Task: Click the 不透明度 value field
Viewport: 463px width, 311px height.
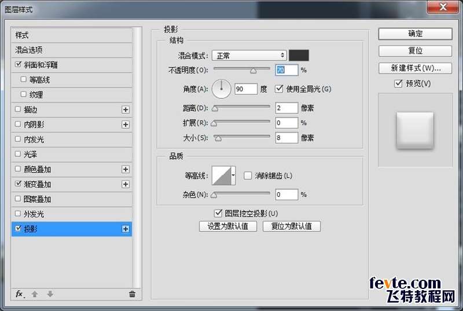Action: click(x=286, y=70)
